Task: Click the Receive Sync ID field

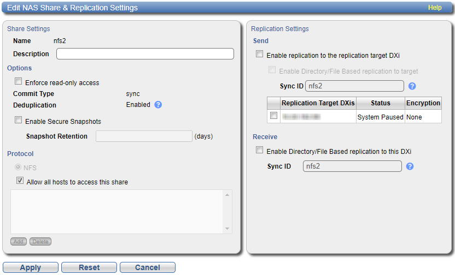Action: pyautogui.click(x=352, y=166)
